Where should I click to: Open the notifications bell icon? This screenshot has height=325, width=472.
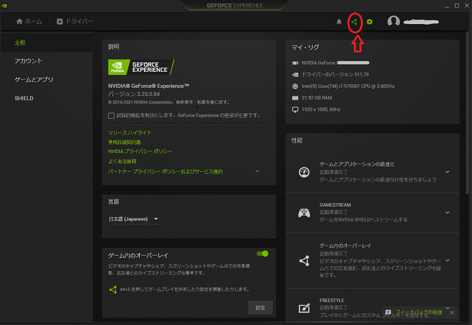coord(339,22)
